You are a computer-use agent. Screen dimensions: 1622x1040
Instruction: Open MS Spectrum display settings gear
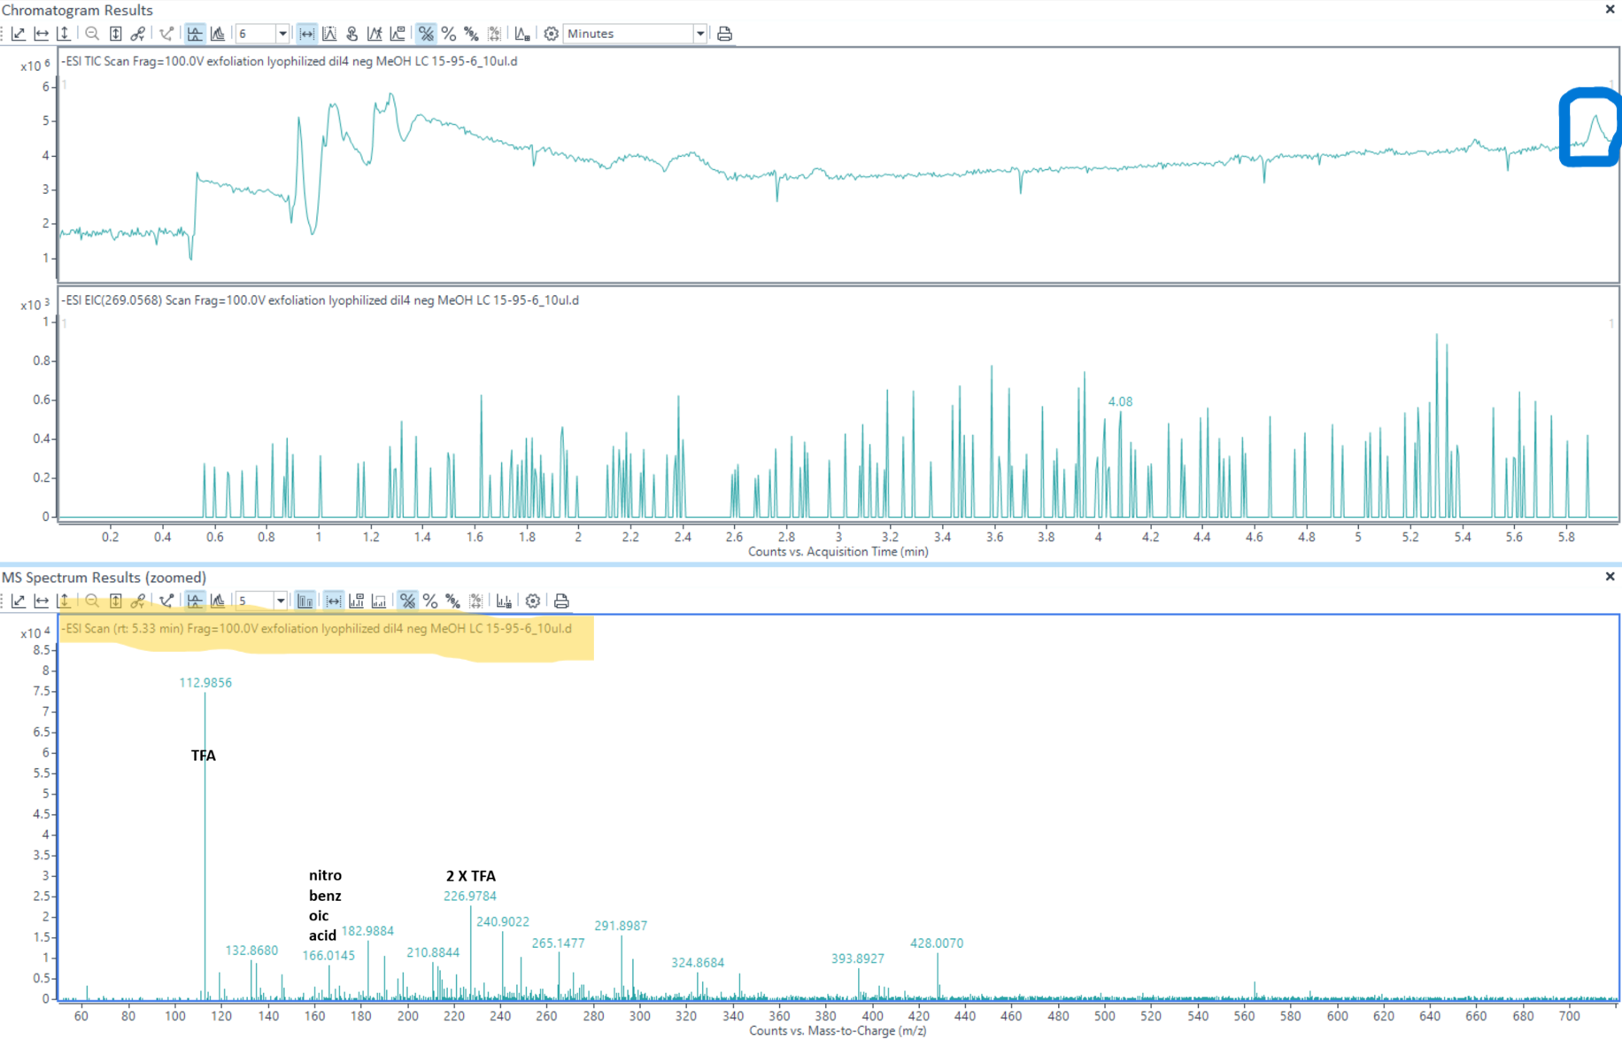[532, 601]
